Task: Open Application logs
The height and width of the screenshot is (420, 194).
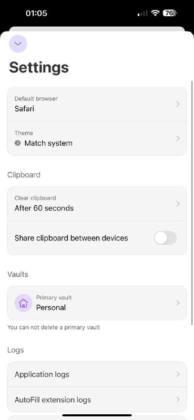Action: click(97, 374)
